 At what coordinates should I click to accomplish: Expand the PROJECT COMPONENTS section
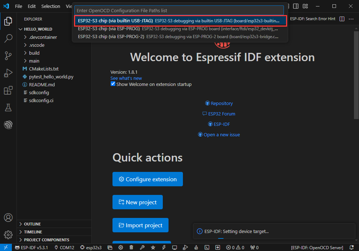(x=46, y=240)
